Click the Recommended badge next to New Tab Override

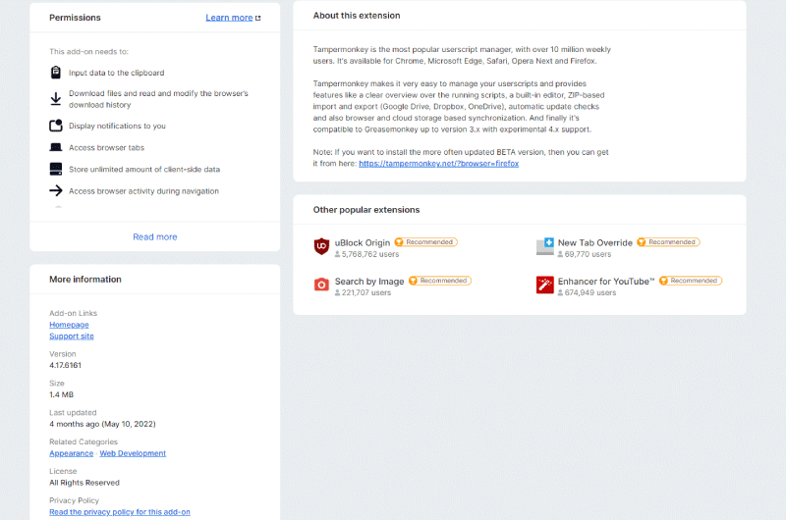(668, 242)
